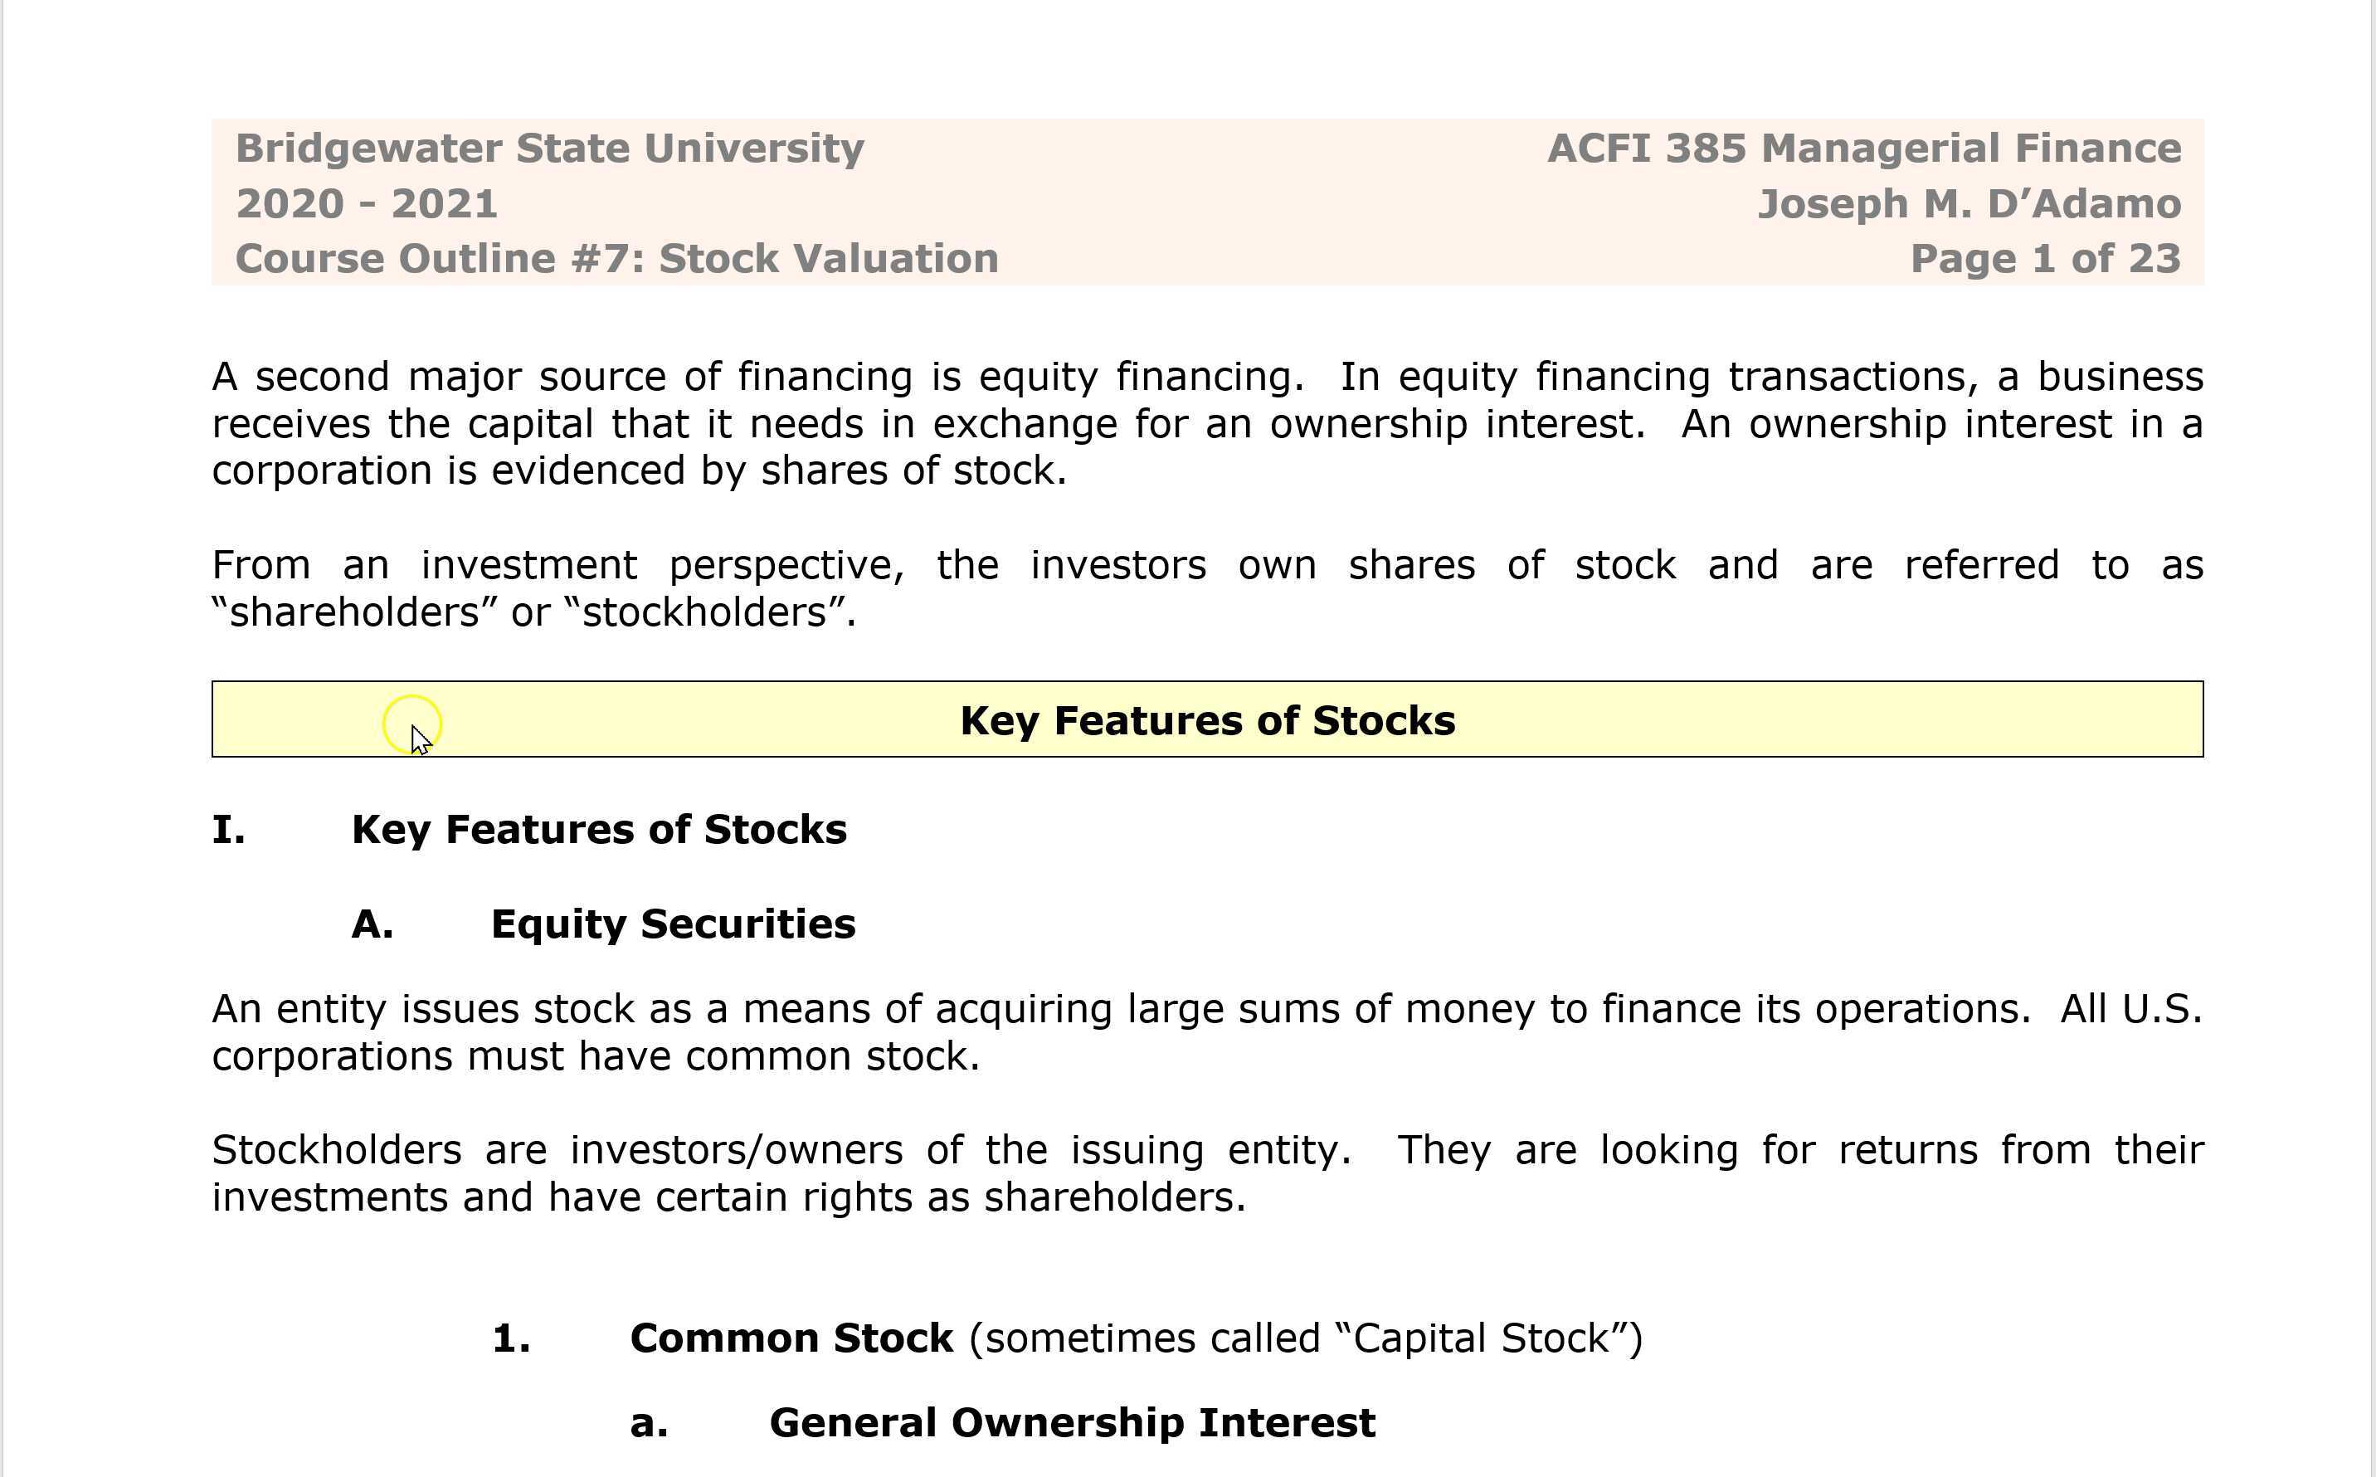Click the Roman numeral "I." outline marker
The image size is (2376, 1477).
[228, 829]
